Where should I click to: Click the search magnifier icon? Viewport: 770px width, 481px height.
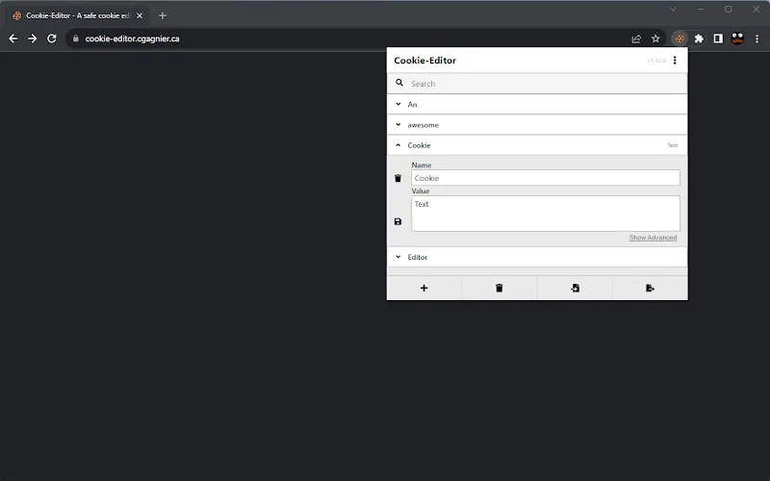(399, 83)
